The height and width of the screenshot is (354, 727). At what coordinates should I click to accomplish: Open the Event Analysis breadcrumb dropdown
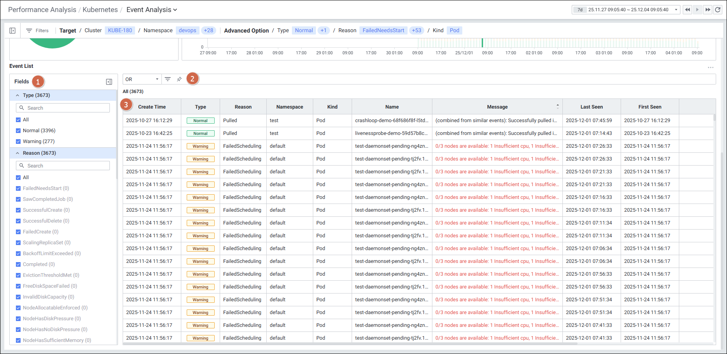pyautogui.click(x=151, y=10)
